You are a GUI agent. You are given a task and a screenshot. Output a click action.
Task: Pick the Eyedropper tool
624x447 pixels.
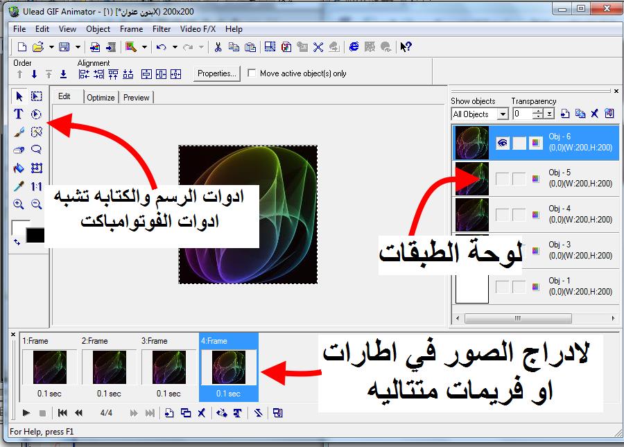click(19, 186)
